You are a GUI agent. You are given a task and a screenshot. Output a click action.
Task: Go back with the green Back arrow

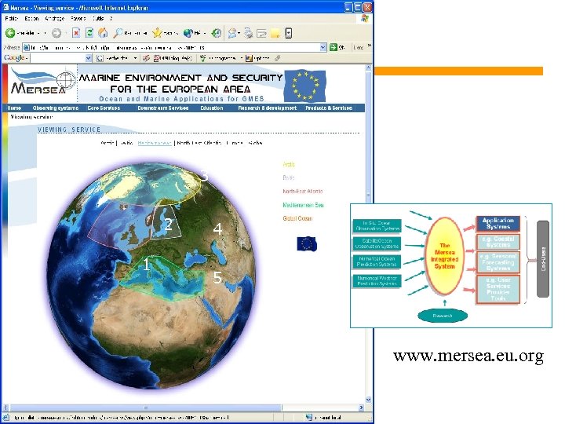[x=10, y=33]
